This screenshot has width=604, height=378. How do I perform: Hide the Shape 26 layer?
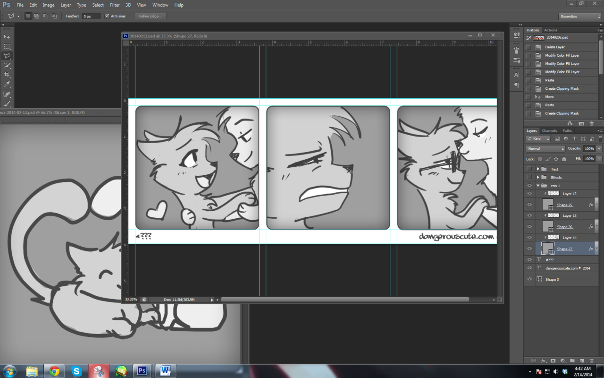[x=529, y=226]
